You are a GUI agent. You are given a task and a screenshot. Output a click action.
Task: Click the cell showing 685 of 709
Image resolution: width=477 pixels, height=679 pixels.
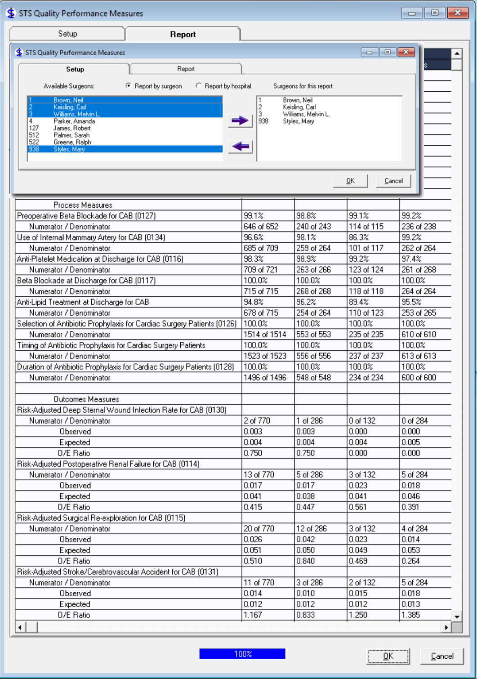point(268,248)
